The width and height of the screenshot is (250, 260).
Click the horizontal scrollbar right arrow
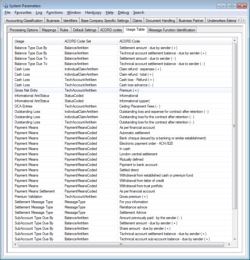pyautogui.click(x=229, y=245)
